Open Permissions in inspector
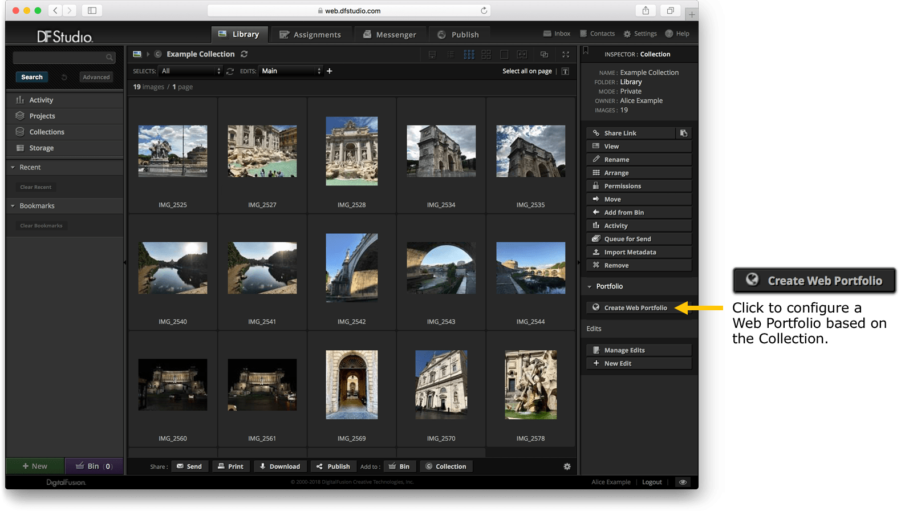Viewport: 901px width, 511px height. point(639,186)
